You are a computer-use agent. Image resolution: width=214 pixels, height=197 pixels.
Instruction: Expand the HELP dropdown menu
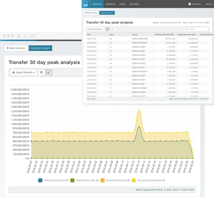tap(209, 4)
